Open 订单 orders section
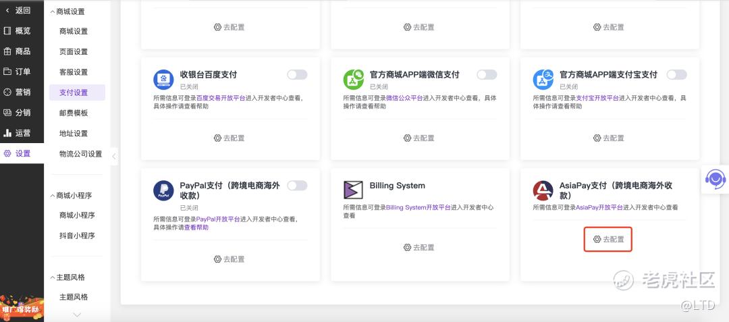 pyautogui.click(x=22, y=72)
